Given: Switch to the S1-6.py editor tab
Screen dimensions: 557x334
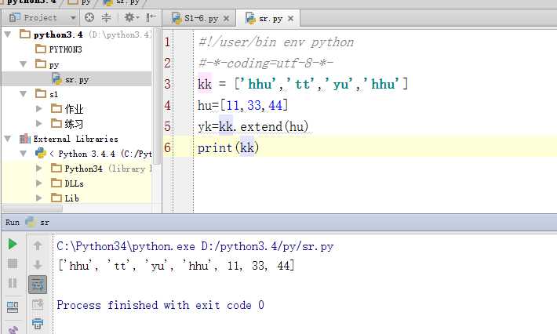Looking at the screenshot, I should coord(201,19).
